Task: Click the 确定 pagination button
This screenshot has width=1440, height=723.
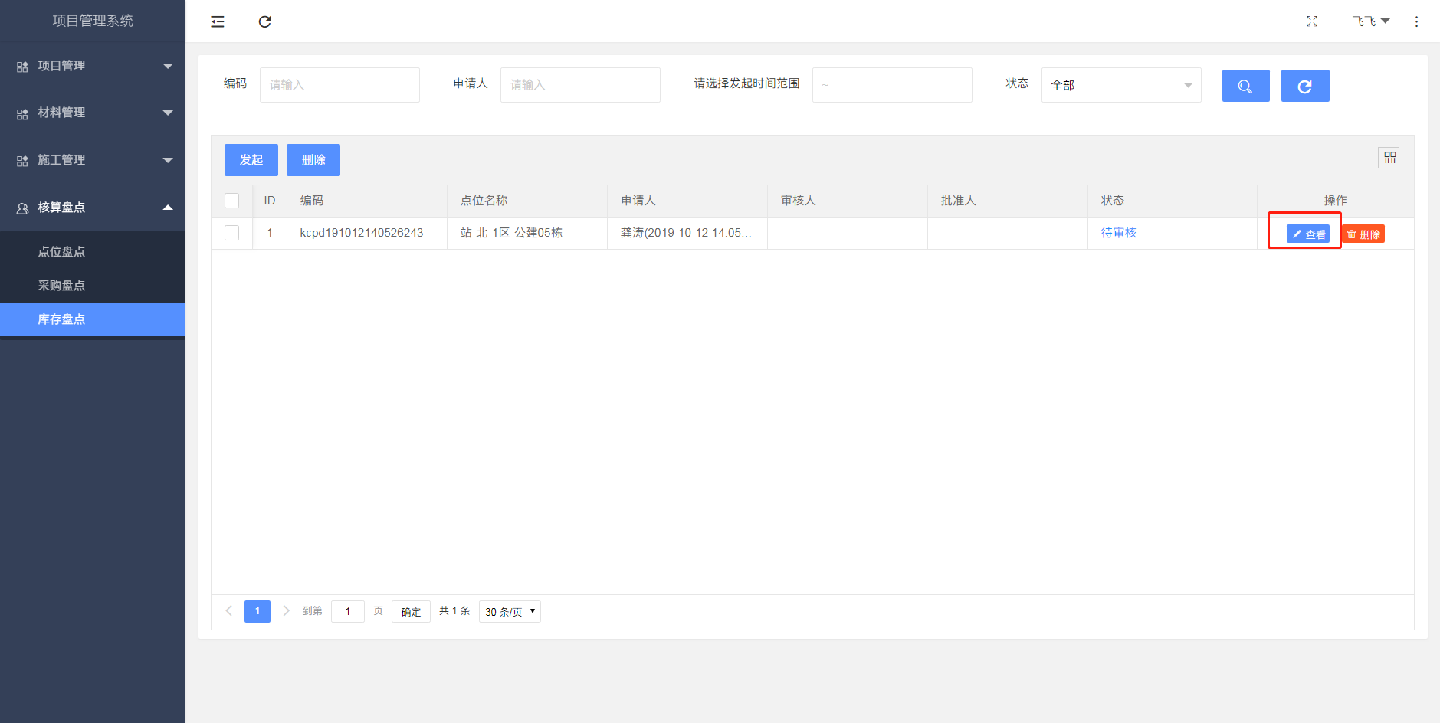Action: tap(411, 611)
